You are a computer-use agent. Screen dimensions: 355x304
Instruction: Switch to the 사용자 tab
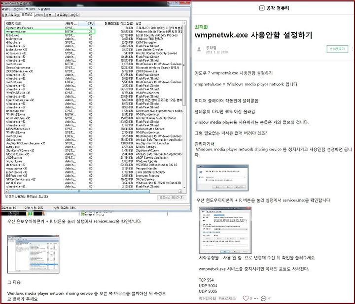pyautogui.click(x=74, y=15)
